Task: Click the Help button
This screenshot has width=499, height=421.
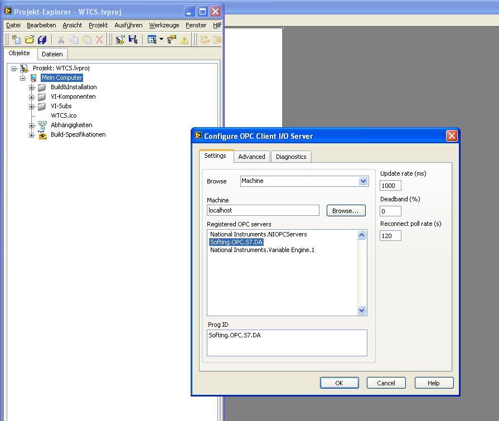Action: click(x=434, y=383)
